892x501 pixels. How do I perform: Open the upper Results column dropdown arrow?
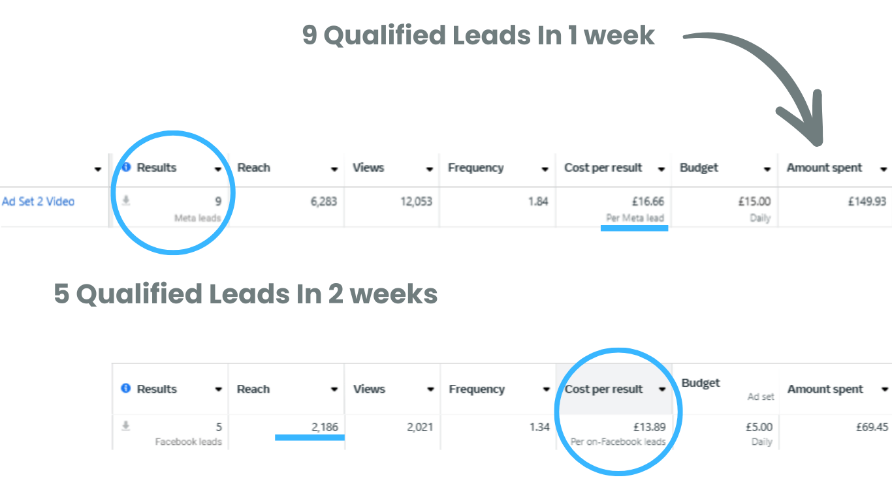point(218,169)
